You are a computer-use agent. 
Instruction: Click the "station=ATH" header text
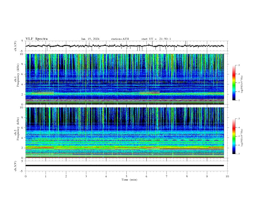[120, 39]
